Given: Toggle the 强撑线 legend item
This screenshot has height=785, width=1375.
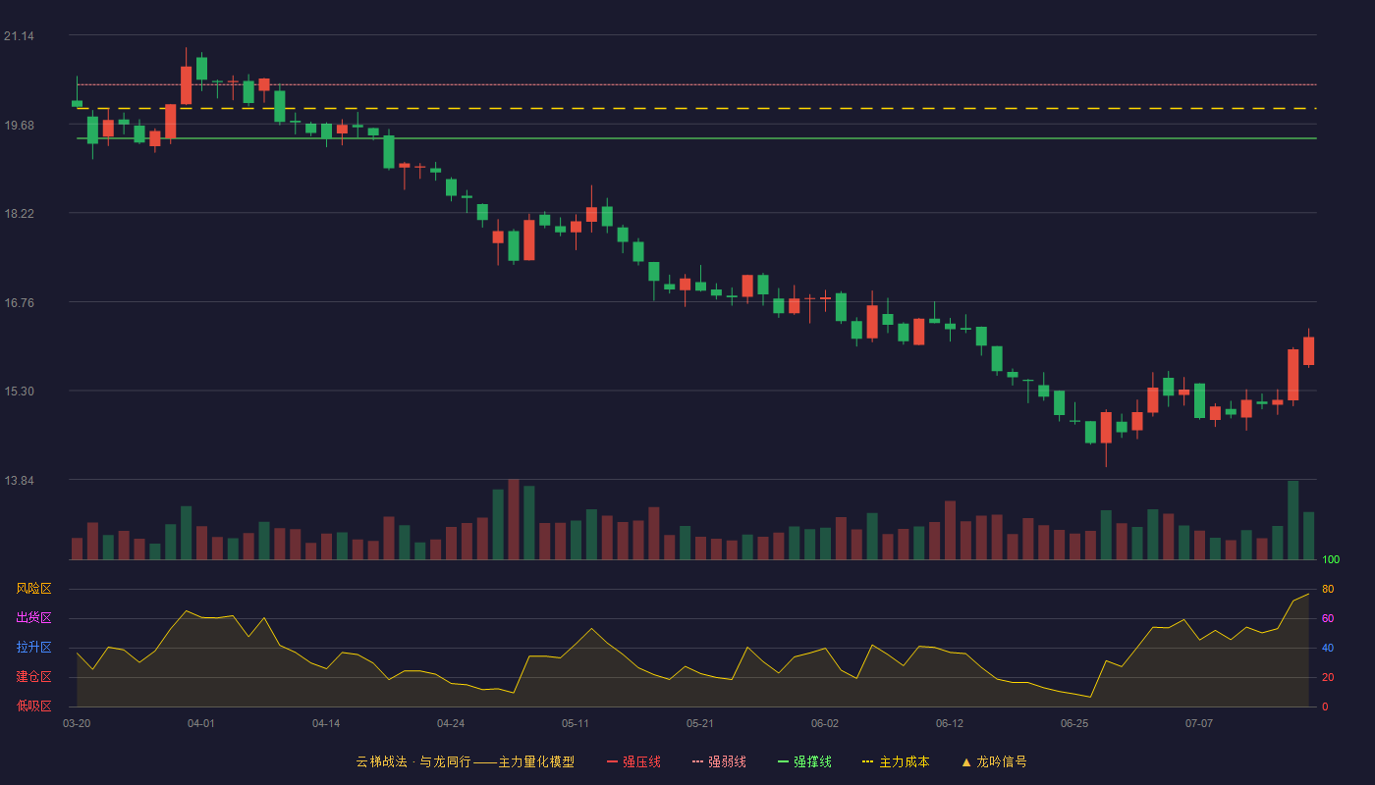Looking at the screenshot, I should tap(804, 761).
